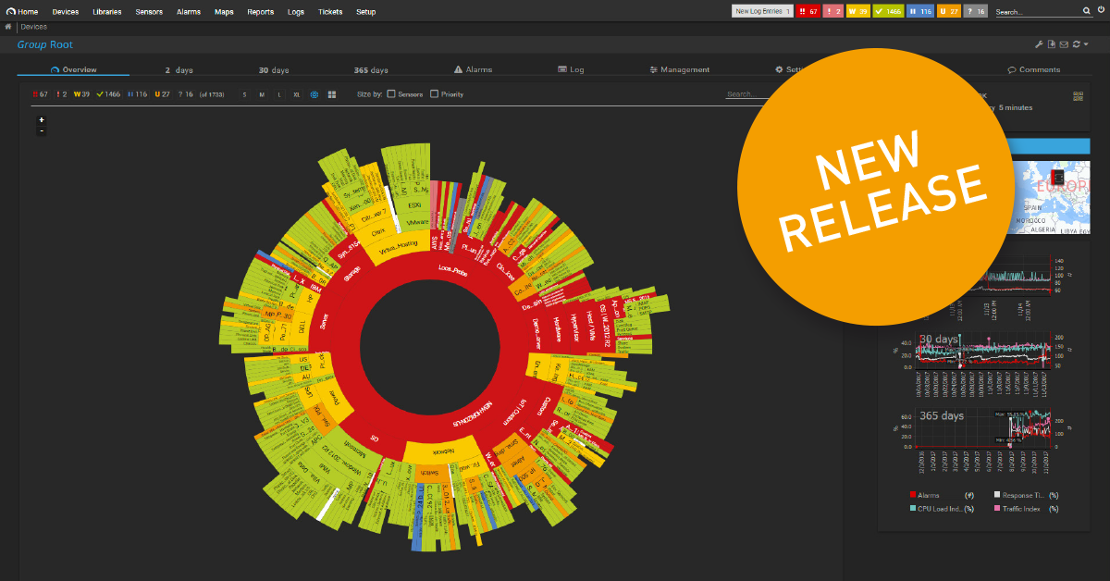This screenshot has width=1110, height=581.
Task: Click the envelope notification icon
Action: point(1064,44)
